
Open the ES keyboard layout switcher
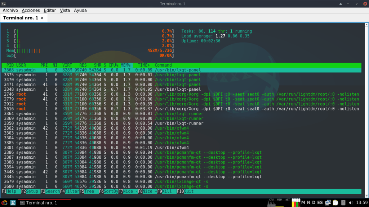[x=320, y=203]
